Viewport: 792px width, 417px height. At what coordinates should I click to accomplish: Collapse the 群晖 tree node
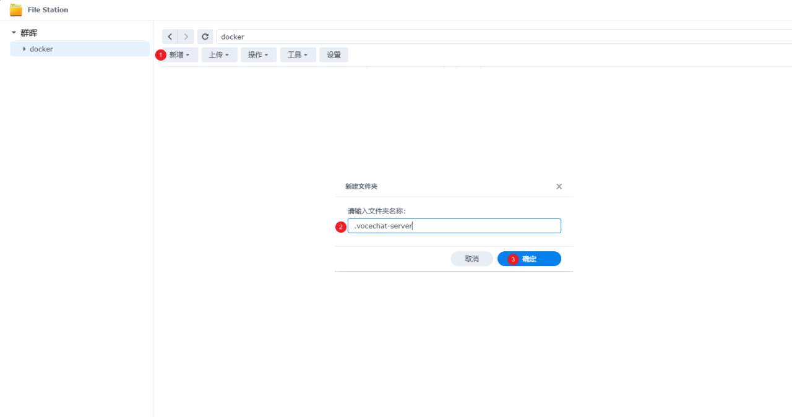pyautogui.click(x=14, y=32)
